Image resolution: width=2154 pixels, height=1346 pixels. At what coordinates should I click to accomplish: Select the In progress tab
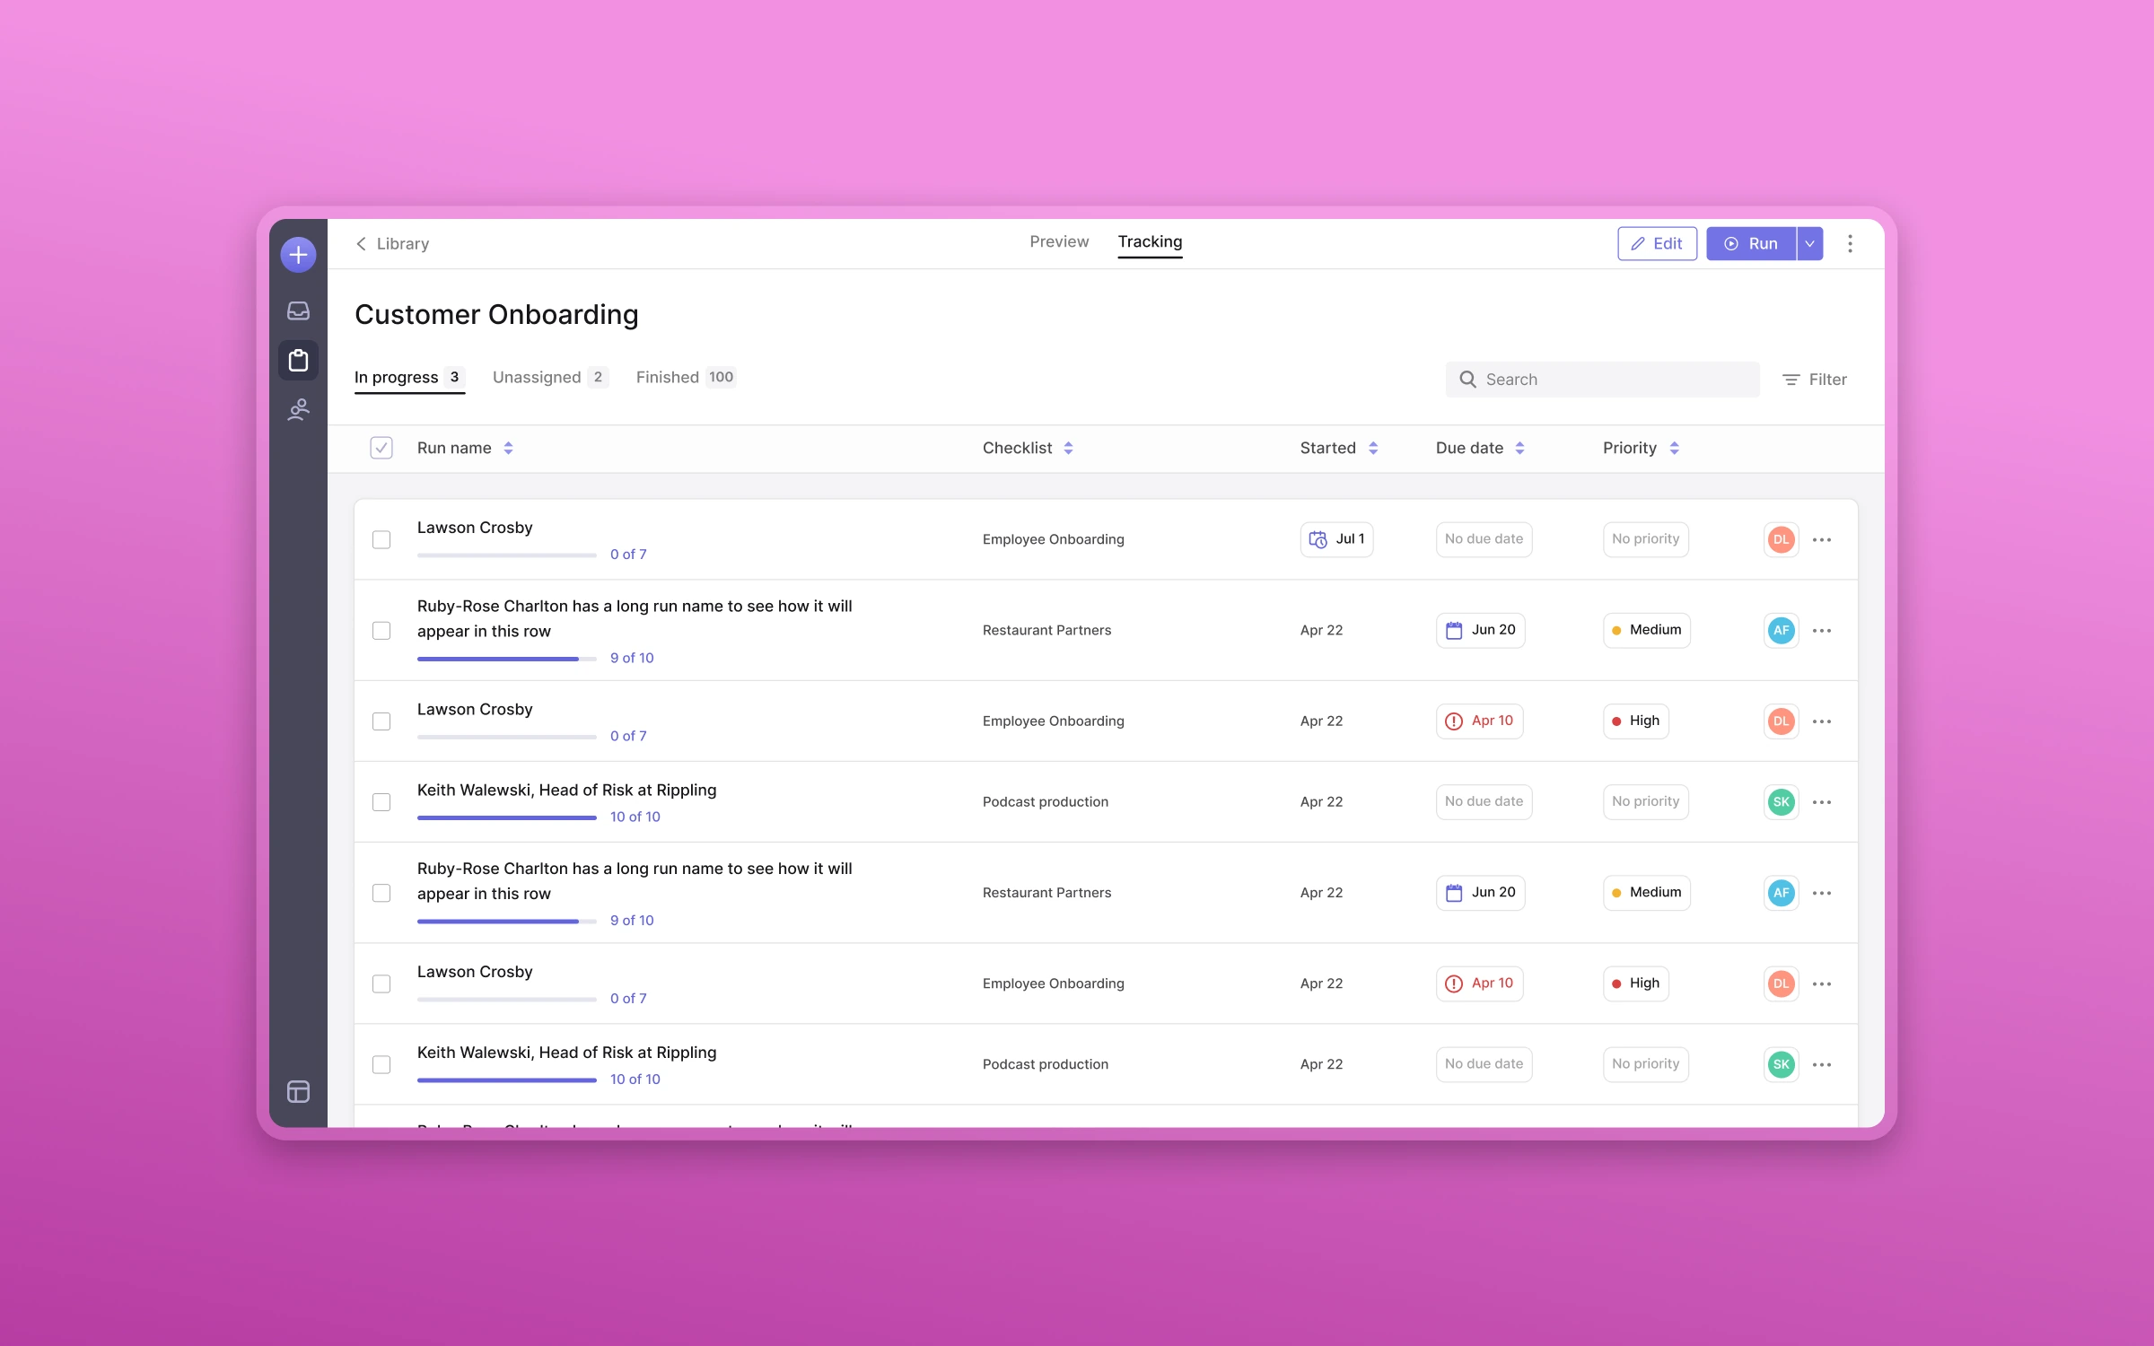pyautogui.click(x=409, y=378)
